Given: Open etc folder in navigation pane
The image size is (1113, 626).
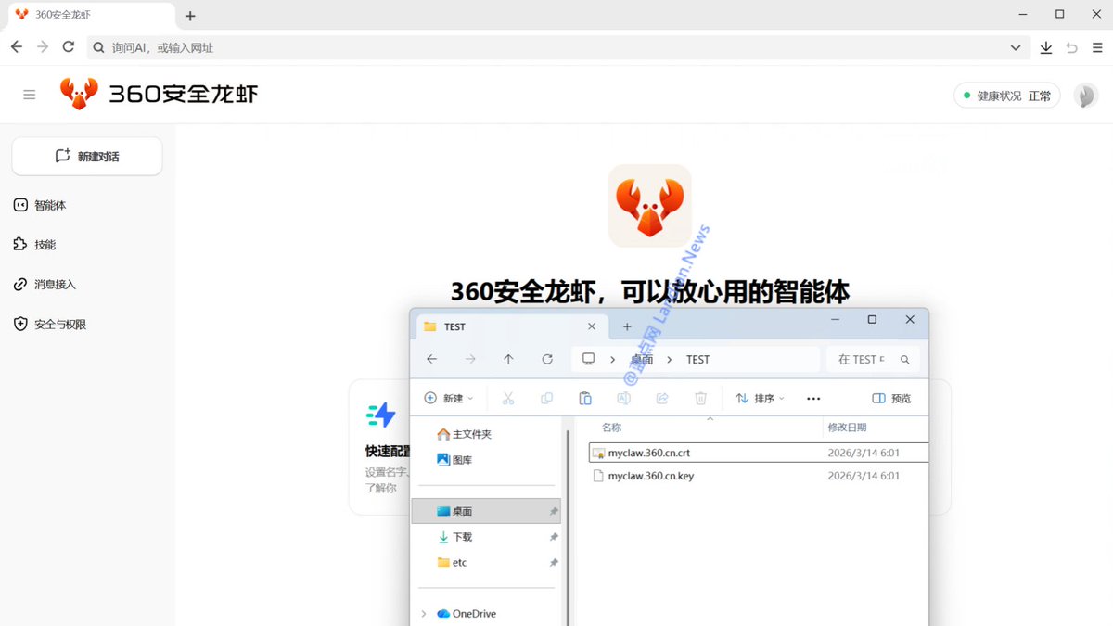Looking at the screenshot, I should coord(452,562).
